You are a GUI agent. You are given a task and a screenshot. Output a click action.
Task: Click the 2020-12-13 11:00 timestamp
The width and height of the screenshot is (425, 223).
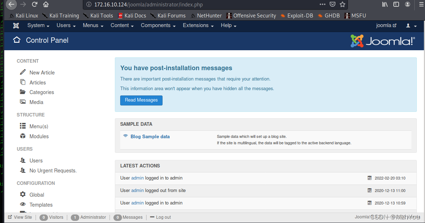[x=390, y=191]
